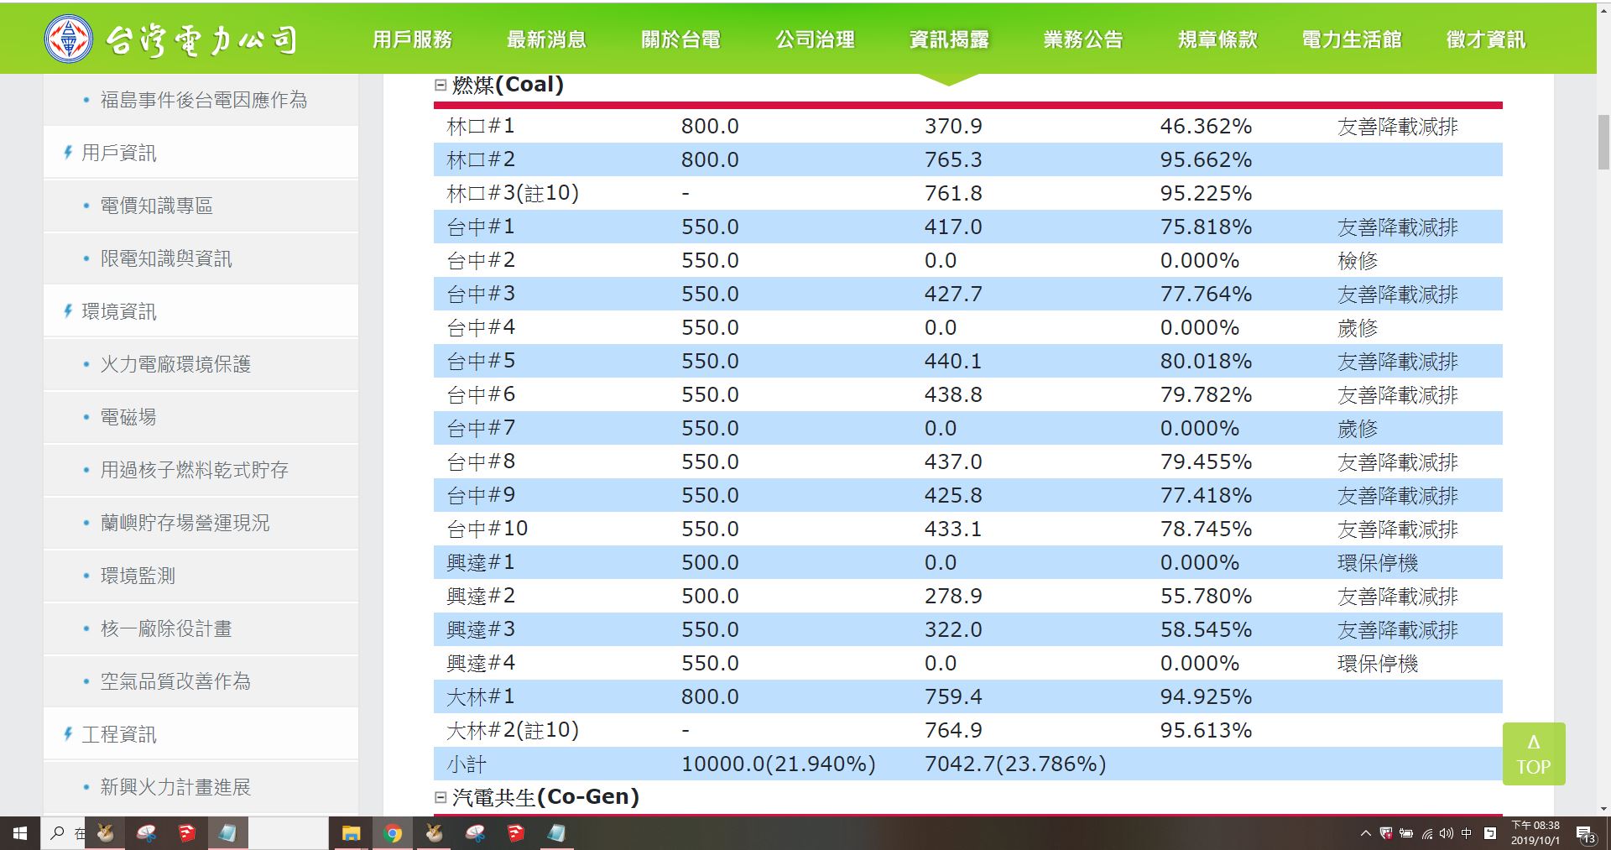Viewport: 1611px width, 850px height.
Task: Open 火力電廠環境保護 sidebar link
Action: point(175,364)
